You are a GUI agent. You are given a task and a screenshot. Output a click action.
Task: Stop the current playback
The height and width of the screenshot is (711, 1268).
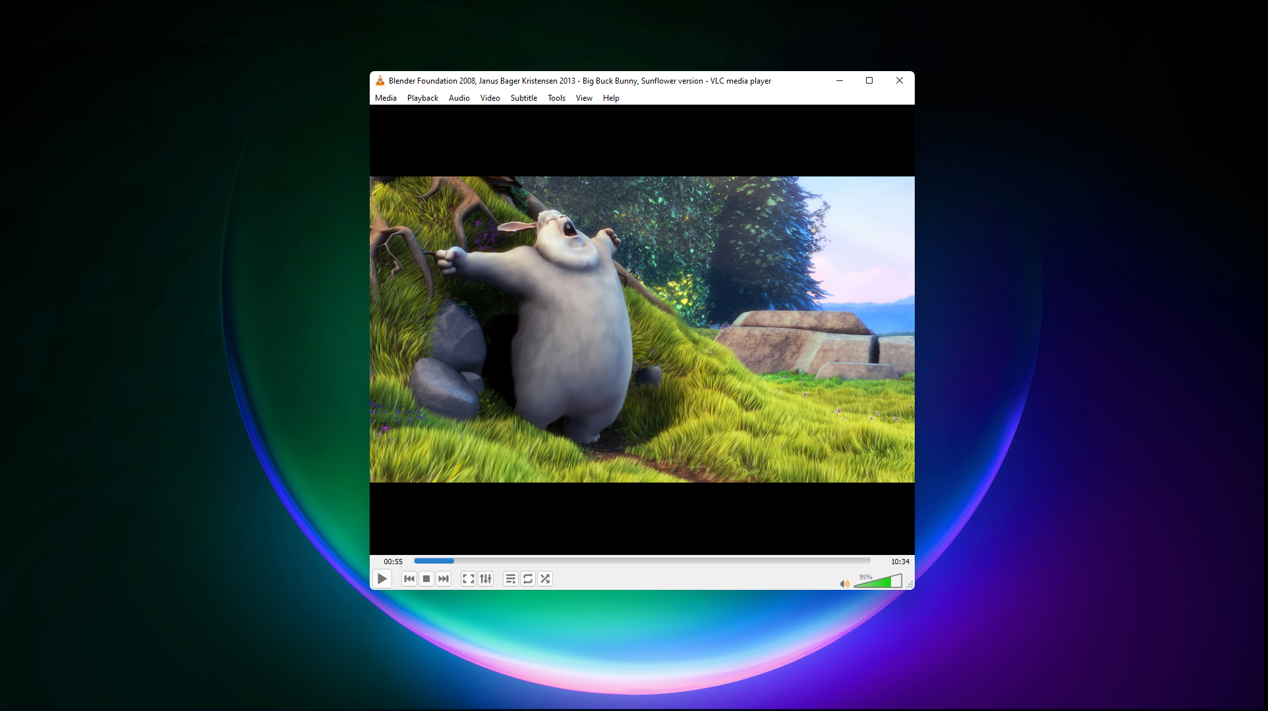(x=426, y=579)
